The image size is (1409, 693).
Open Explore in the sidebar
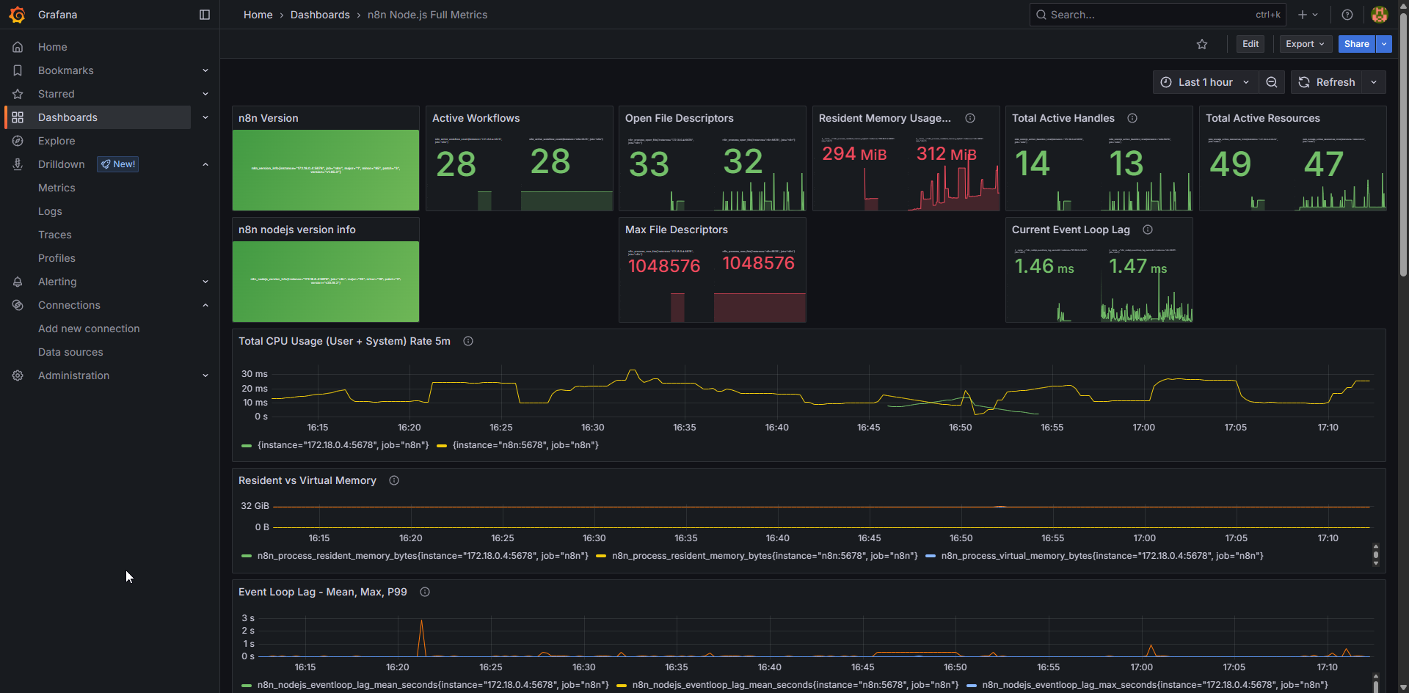pyautogui.click(x=57, y=141)
